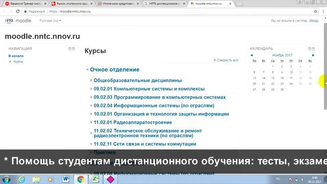Image resolution: width=327 pixels, height=184 pixels.
Task: Close the 'НРТК дистанционное' tab
Action: (x=184, y=4)
